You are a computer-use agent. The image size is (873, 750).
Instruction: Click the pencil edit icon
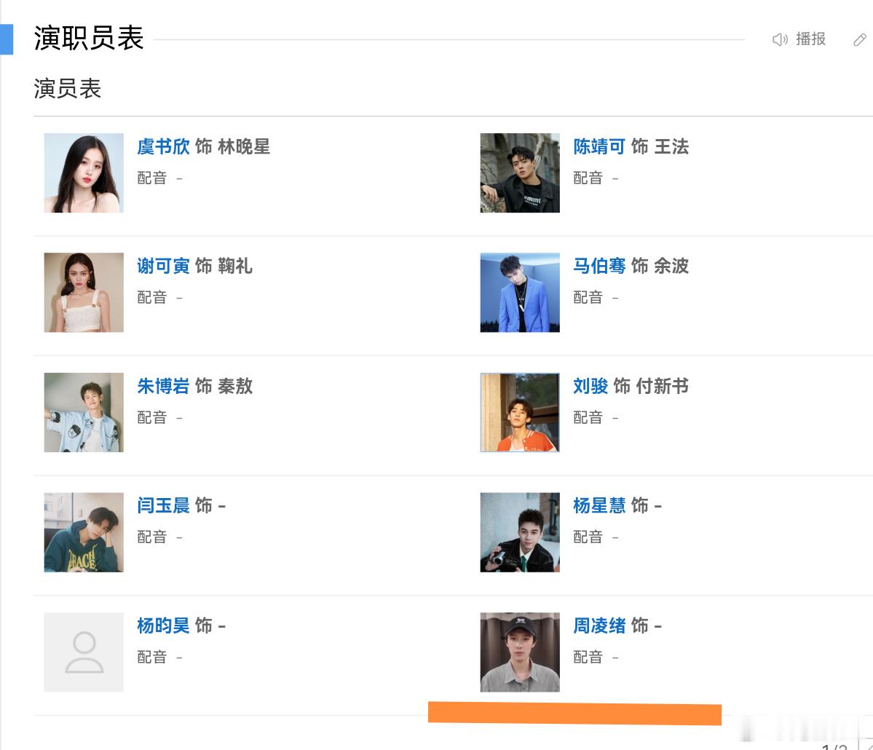(860, 39)
